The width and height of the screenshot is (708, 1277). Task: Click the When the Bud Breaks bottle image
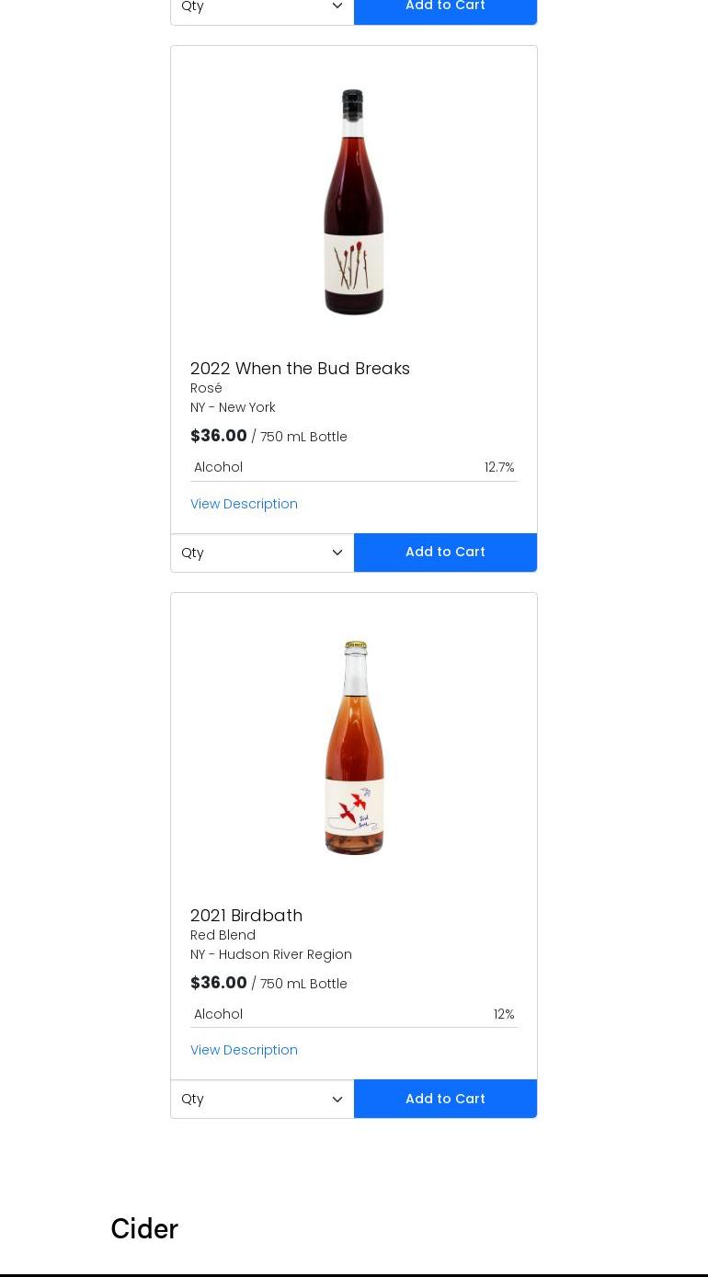(x=354, y=202)
